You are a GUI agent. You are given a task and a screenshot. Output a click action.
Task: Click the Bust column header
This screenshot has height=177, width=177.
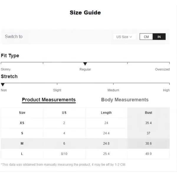(148, 113)
